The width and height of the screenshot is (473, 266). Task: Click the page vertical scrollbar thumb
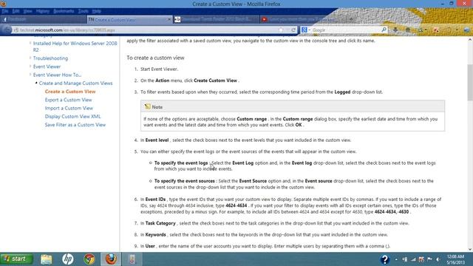tap(470, 82)
